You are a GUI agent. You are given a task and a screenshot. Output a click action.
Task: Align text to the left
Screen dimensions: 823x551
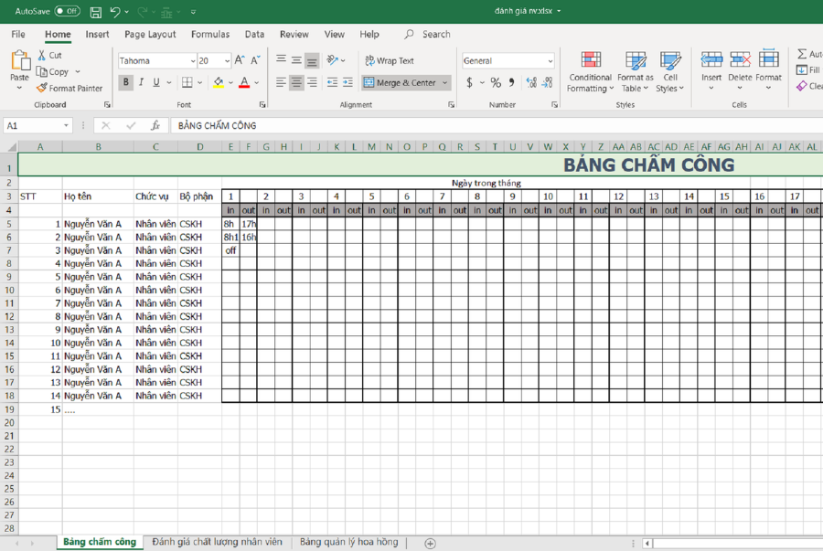tap(282, 82)
